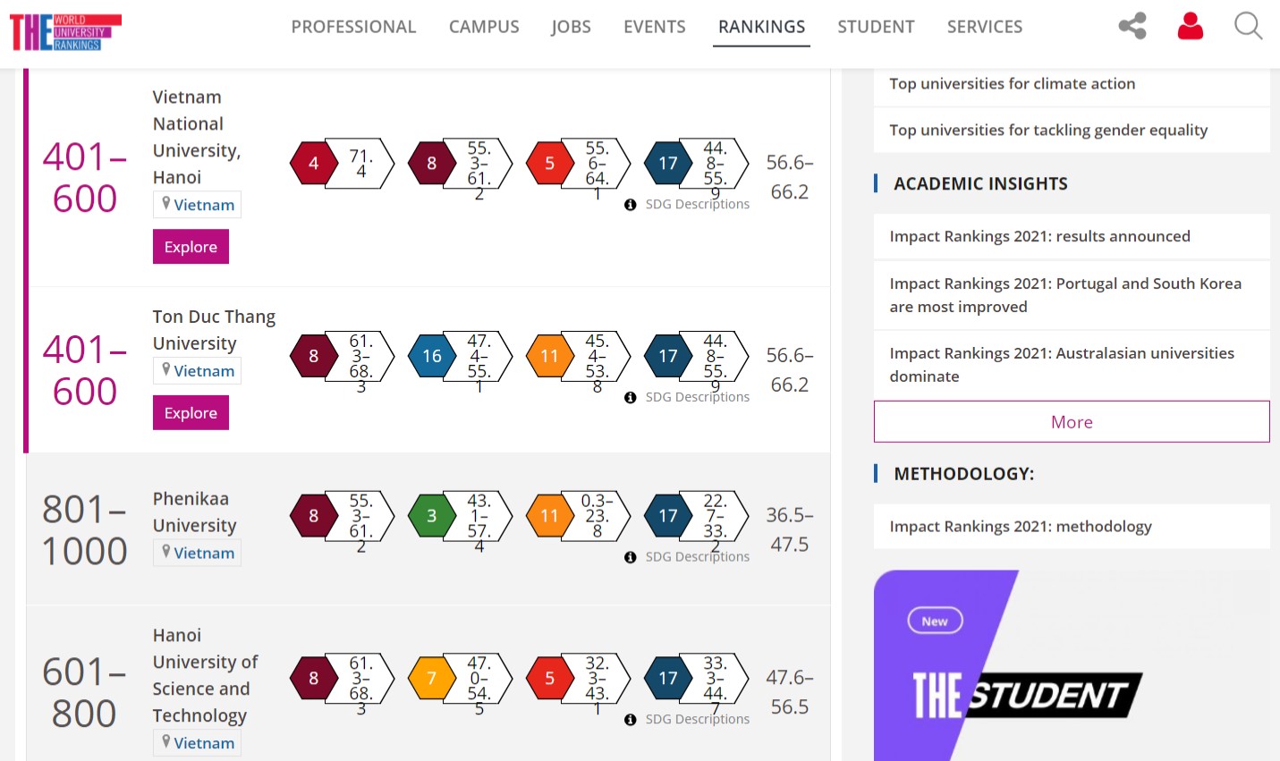Click Explore button for Ton Duc Thang University

191,413
